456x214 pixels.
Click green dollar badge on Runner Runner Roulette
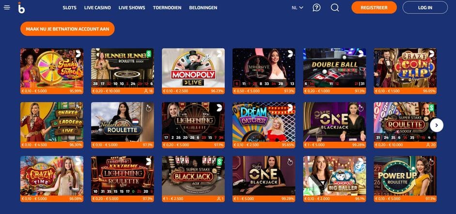149,53
